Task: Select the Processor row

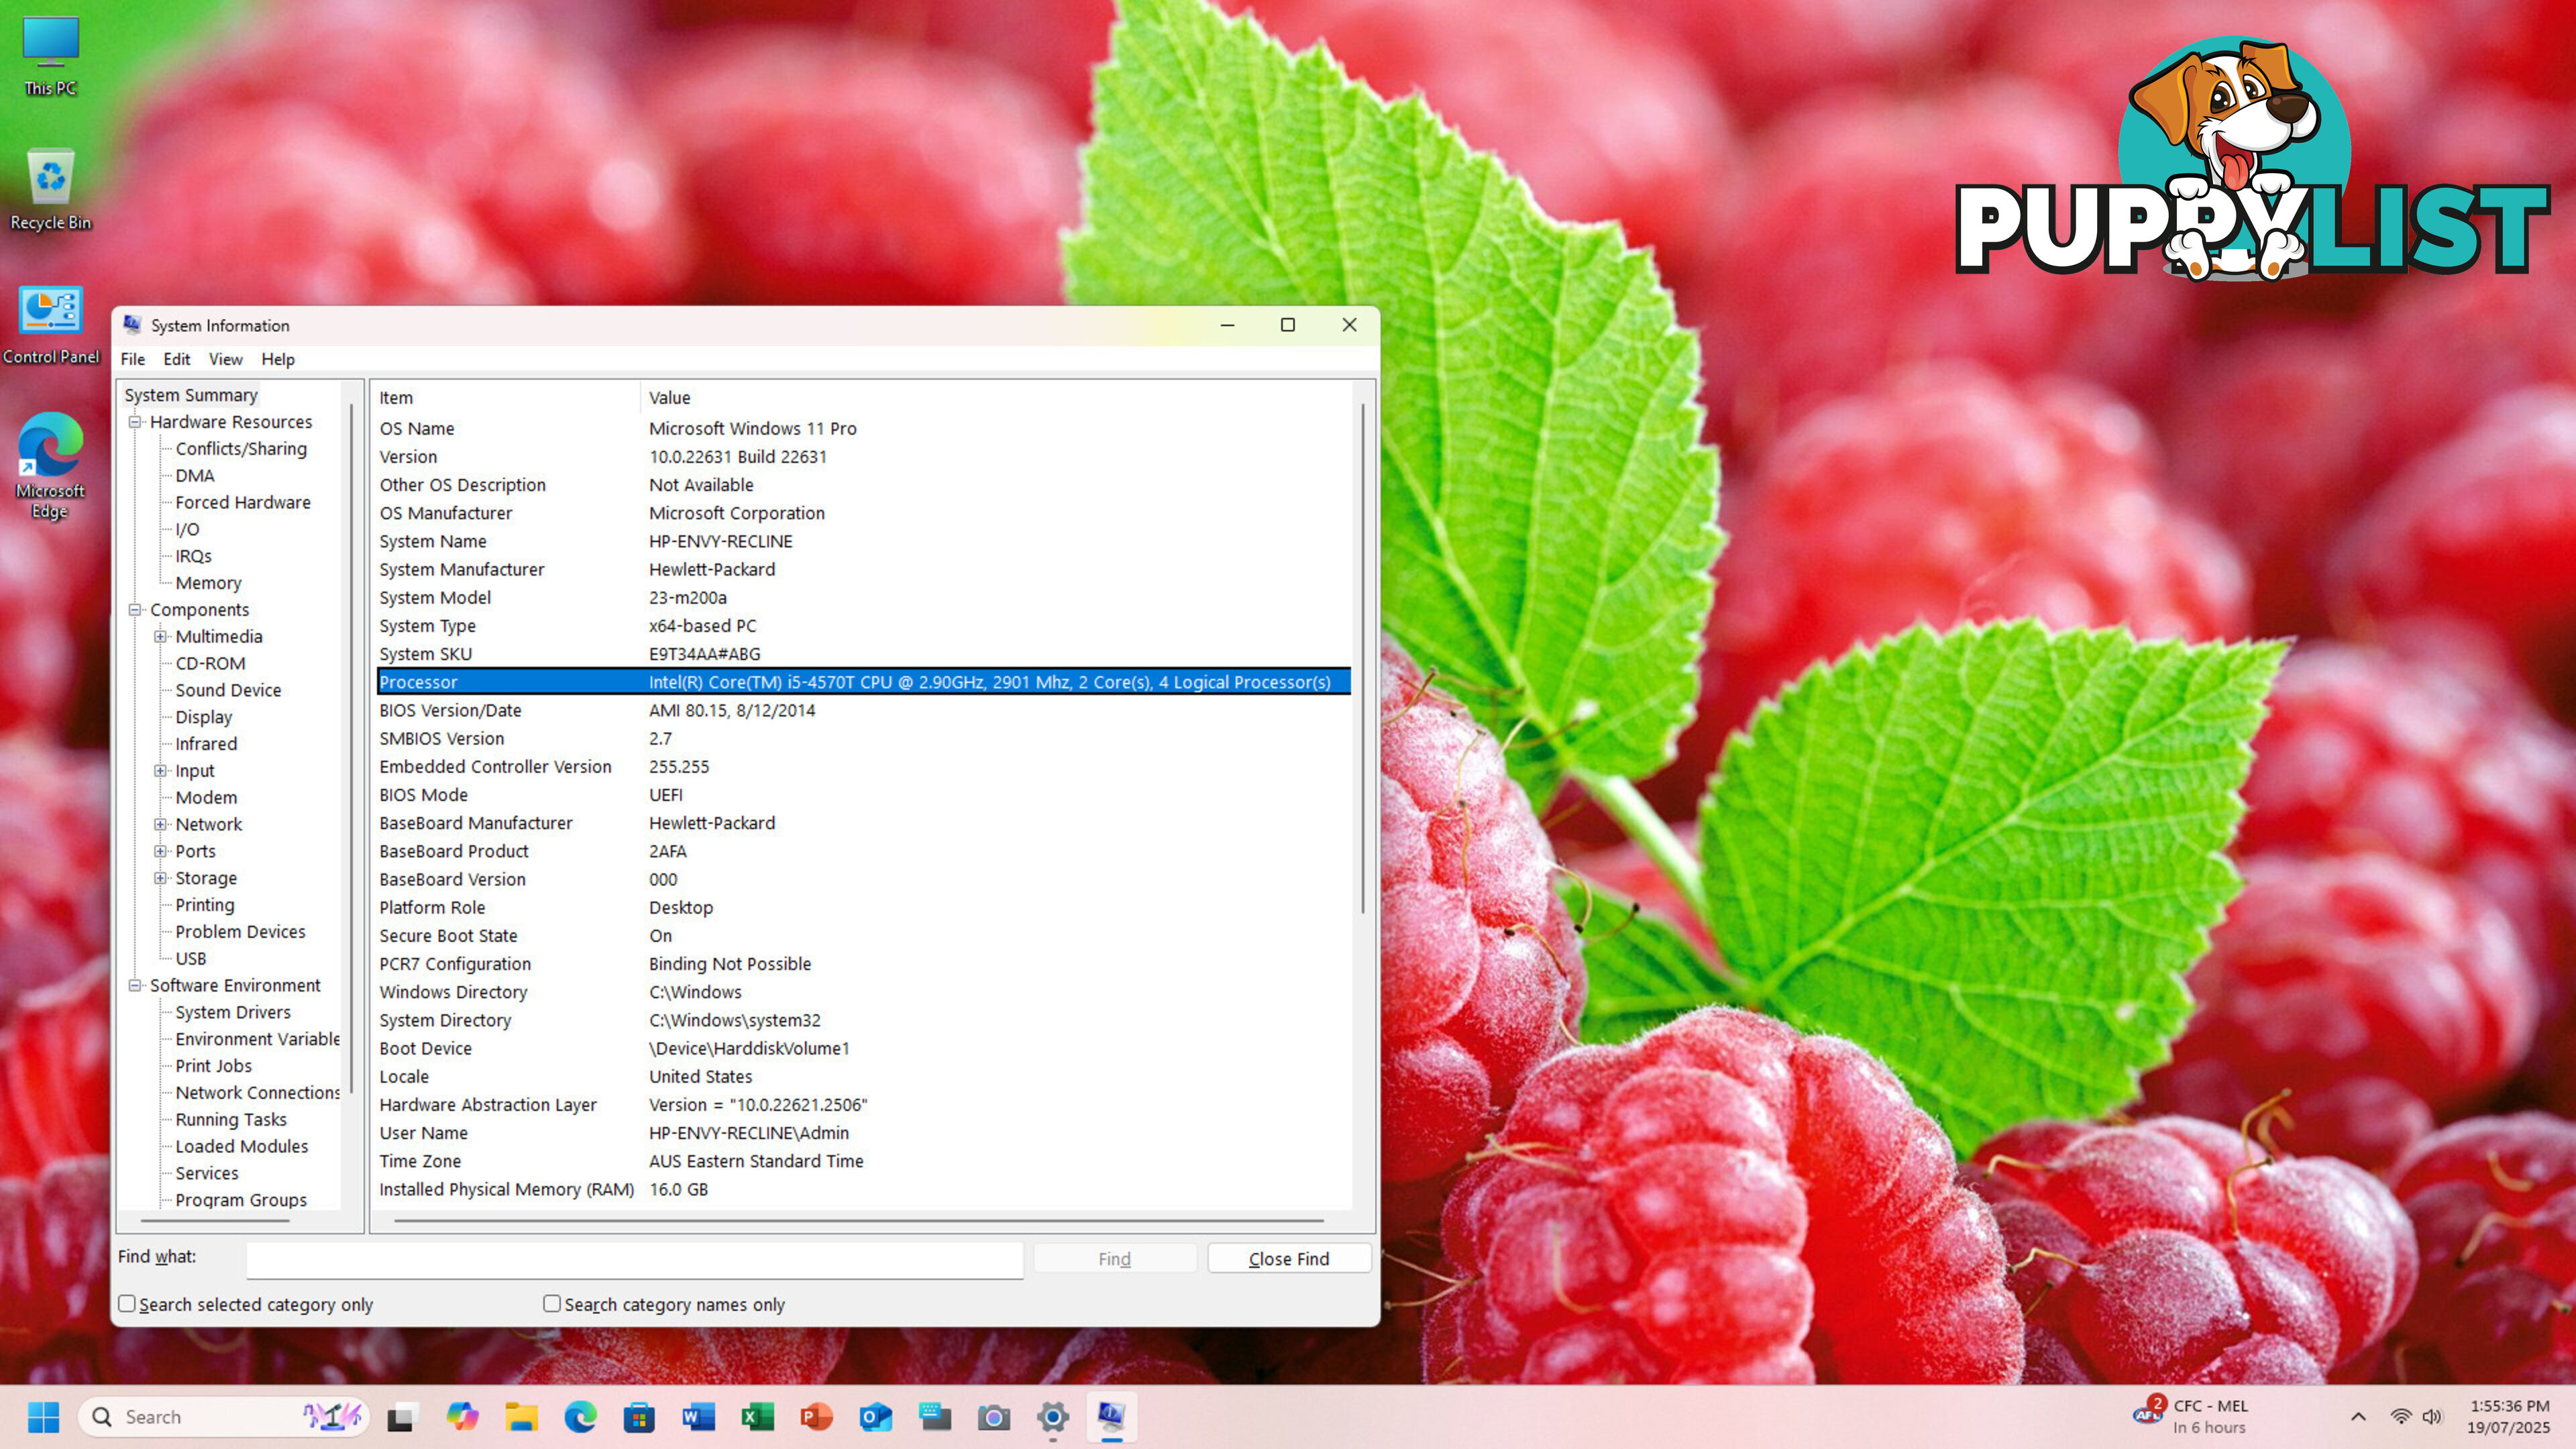Action: tap(864, 682)
